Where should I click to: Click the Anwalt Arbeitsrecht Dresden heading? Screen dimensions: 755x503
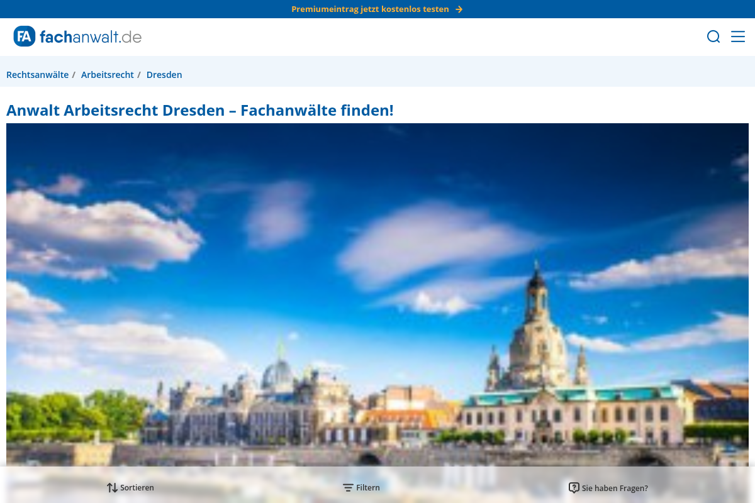pos(200,111)
